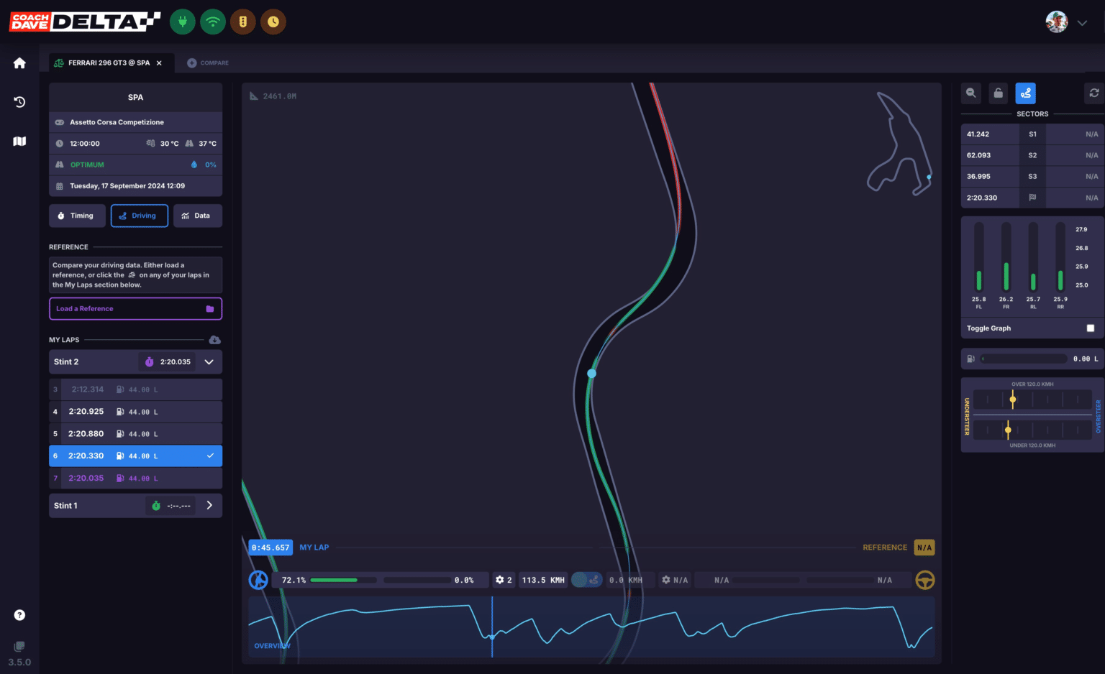The image size is (1105, 674).
Task: Open the history sidebar icon
Action: [x=19, y=102]
